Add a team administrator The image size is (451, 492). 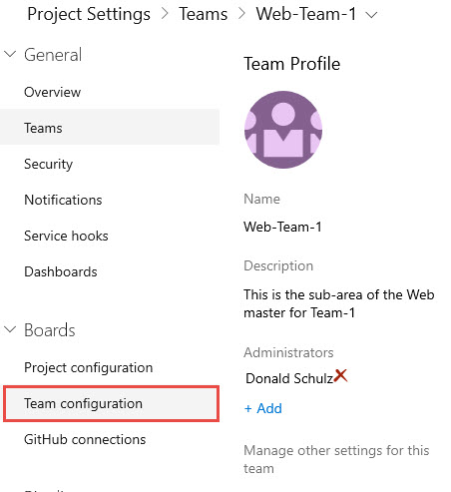(x=262, y=408)
